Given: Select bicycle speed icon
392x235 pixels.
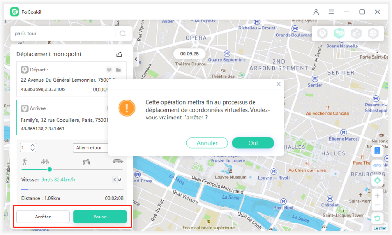Looking at the screenshot, I should [x=45, y=162].
